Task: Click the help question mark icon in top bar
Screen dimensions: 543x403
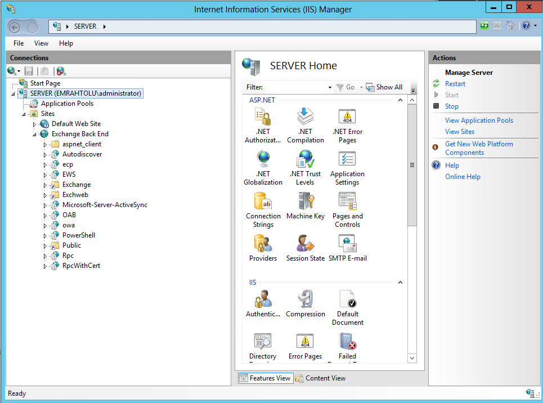Action: 526,25
